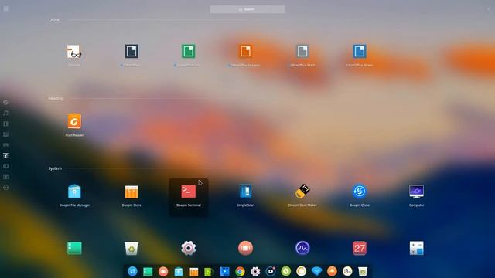495x278 pixels.
Task: Jump to Video category film icon in sidebar
Action: coord(5,124)
